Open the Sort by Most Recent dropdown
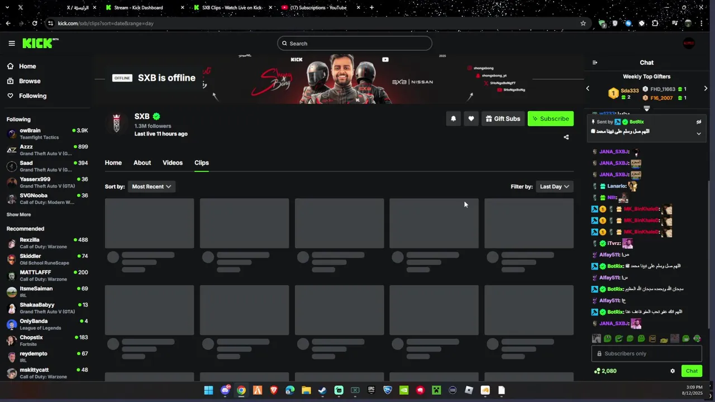715x402 pixels. (151, 186)
